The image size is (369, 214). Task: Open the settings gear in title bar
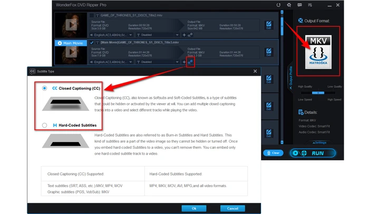289,5
